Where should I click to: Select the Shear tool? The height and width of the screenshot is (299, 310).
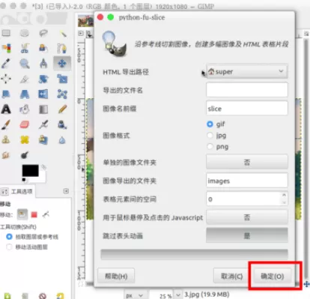pos(6,94)
